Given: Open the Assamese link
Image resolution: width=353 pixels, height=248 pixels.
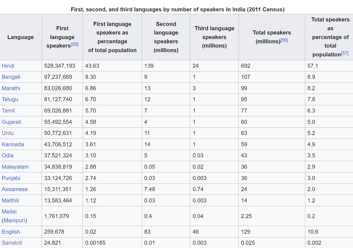Looking at the screenshot, I should pyautogui.click(x=15, y=189).
